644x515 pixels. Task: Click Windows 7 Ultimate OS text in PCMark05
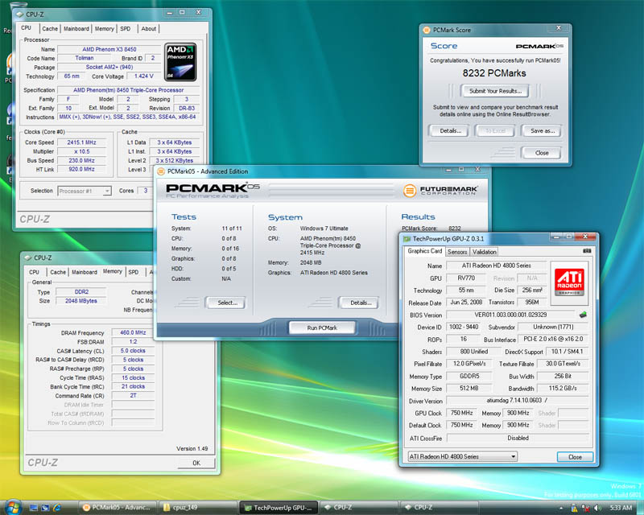click(324, 229)
